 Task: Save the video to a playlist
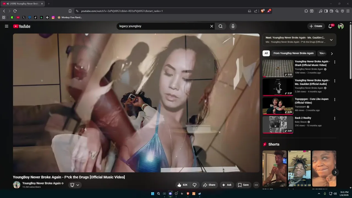click(243, 185)
